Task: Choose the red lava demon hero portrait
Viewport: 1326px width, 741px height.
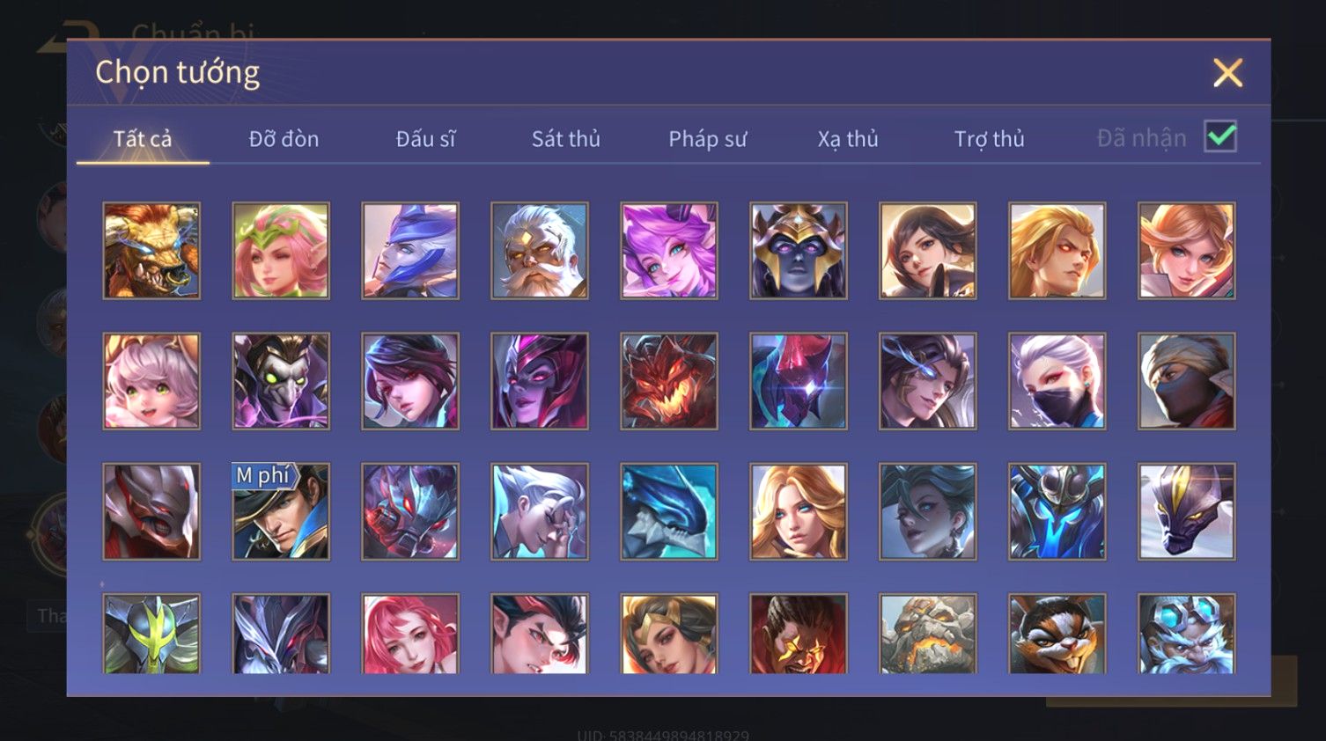Action: [x=669, y=381]
